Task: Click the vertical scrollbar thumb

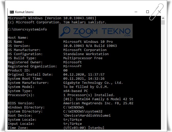Action: tap(163, 22)
